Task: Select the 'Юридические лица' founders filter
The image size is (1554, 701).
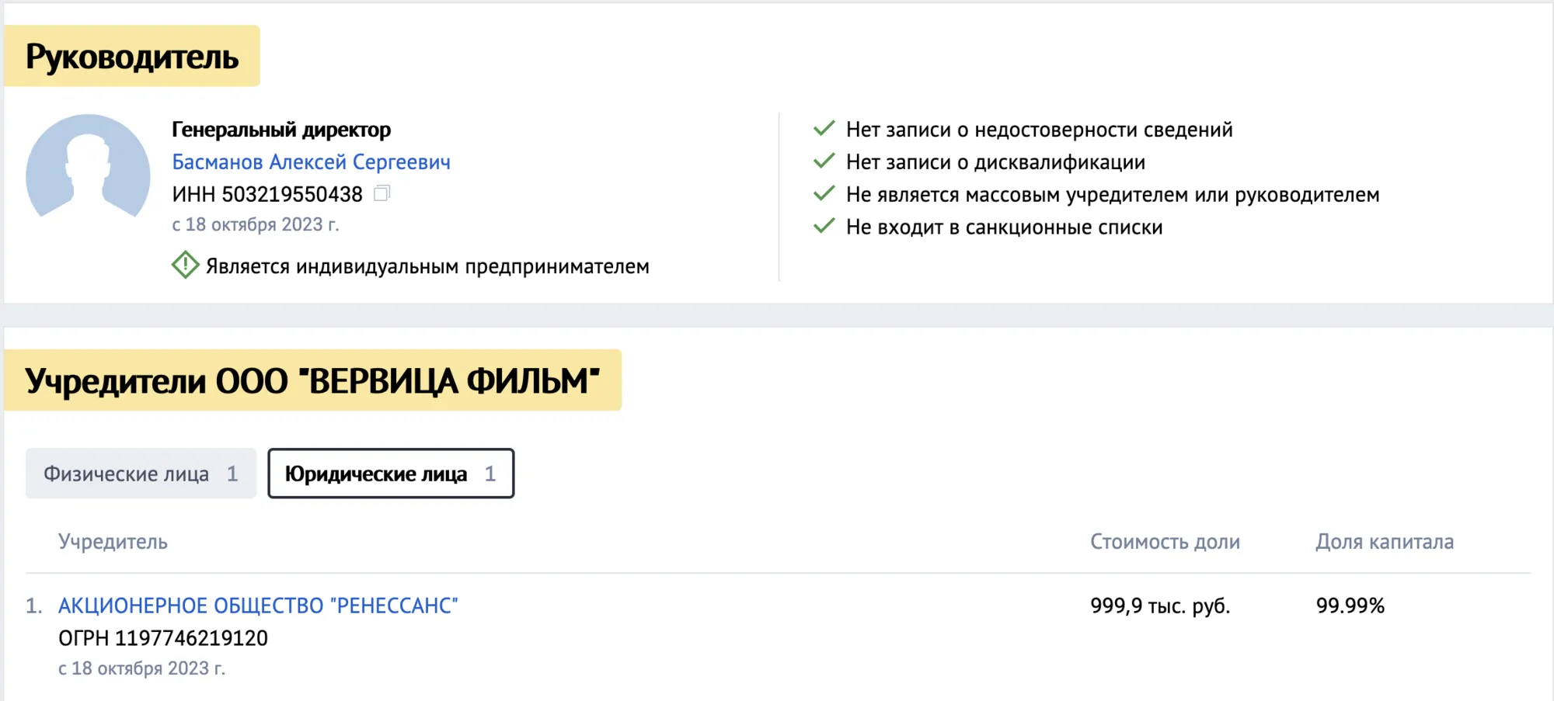Action: (x=390, y=474)
